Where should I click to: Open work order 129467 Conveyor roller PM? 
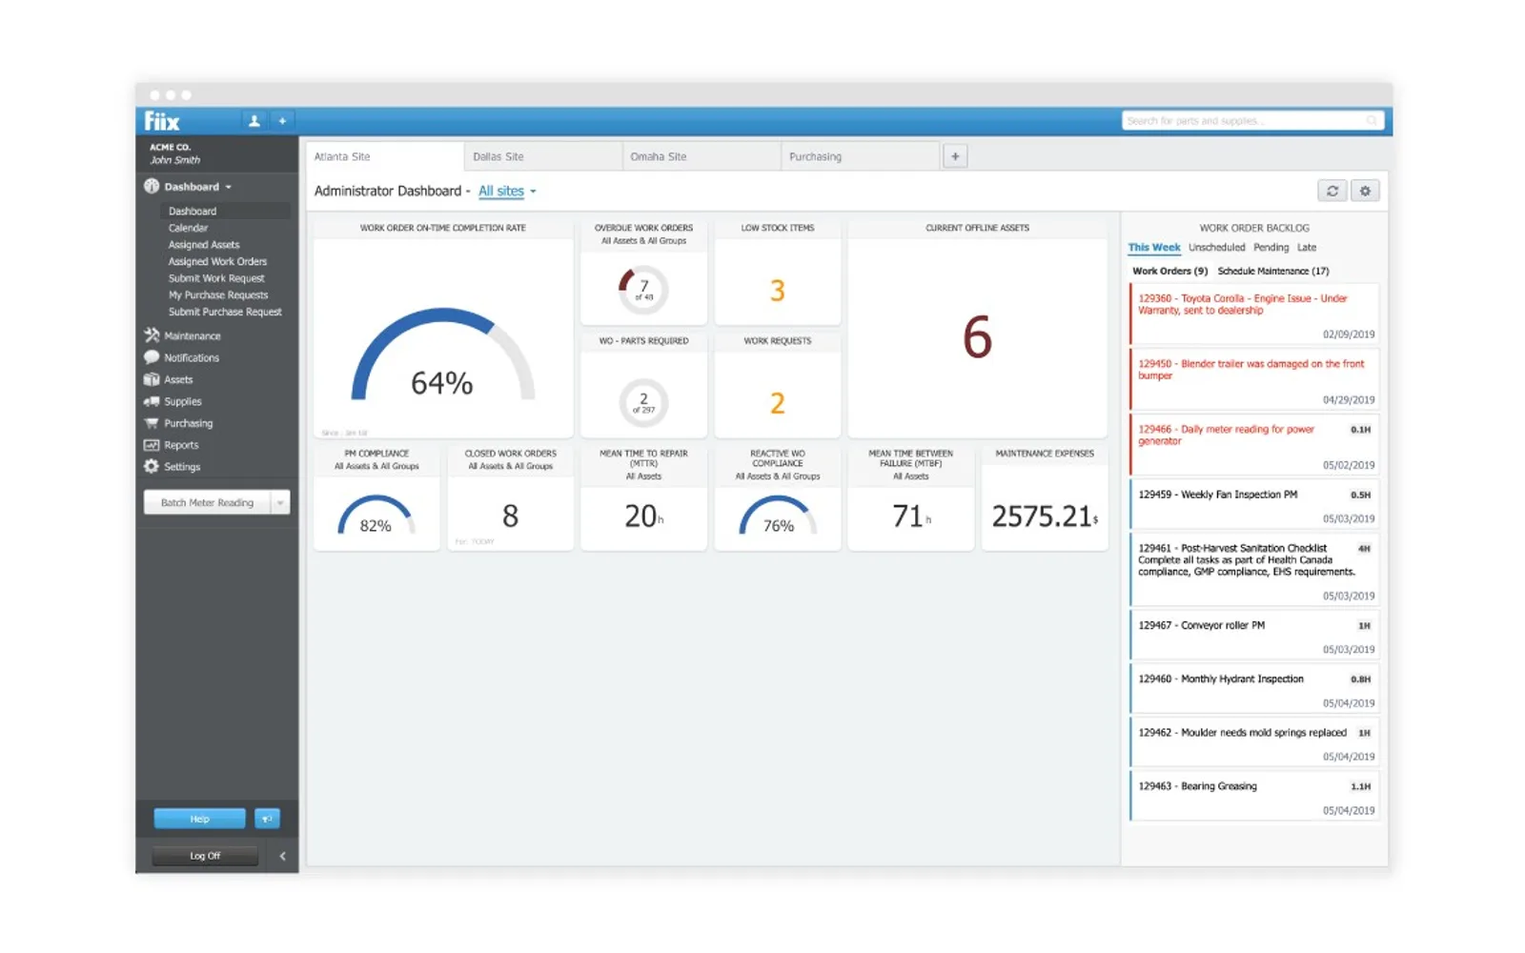pos(1254,636)
